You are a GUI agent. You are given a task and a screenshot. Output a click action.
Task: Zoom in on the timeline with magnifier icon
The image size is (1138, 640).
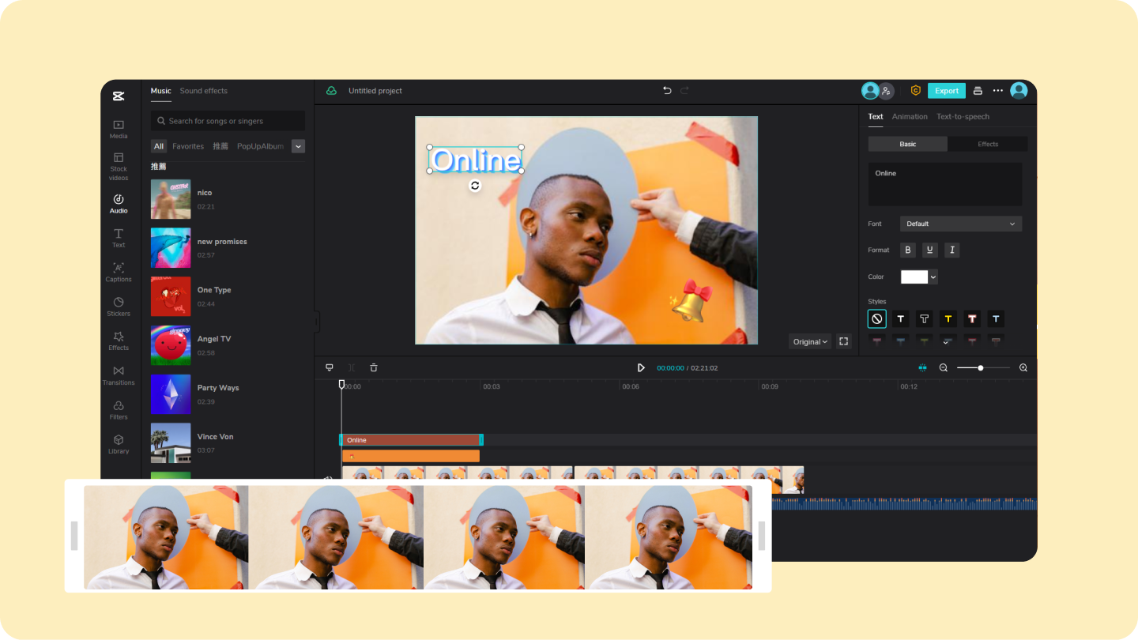[1023, 367]
